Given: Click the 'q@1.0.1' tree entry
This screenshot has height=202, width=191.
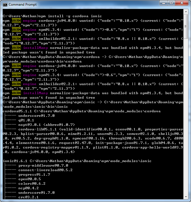Looking at the screenshot, I should [26, 120].
